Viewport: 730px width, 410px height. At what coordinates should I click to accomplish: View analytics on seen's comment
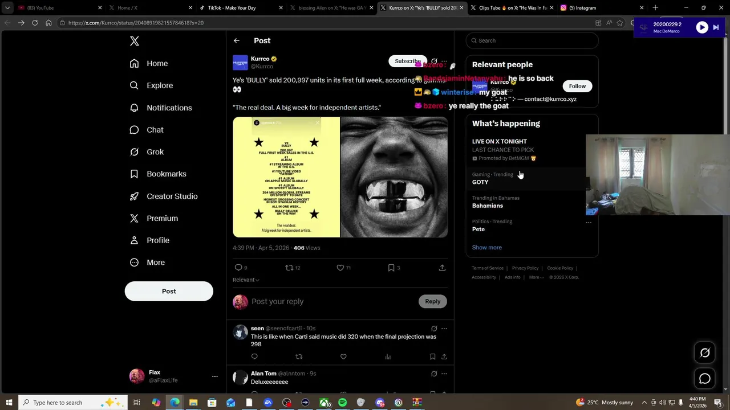(388, 356)
